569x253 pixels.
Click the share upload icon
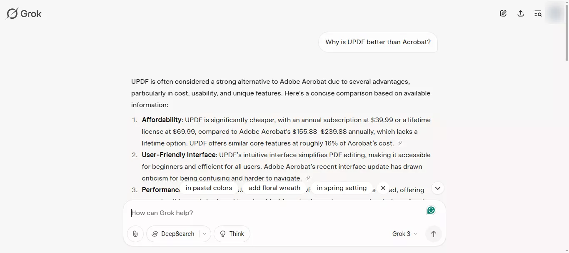(x=521, y=13)
